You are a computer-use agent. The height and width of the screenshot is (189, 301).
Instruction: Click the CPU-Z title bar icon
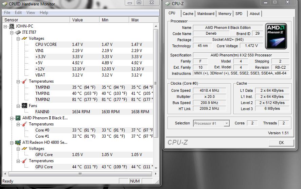(x=167, y=4)
